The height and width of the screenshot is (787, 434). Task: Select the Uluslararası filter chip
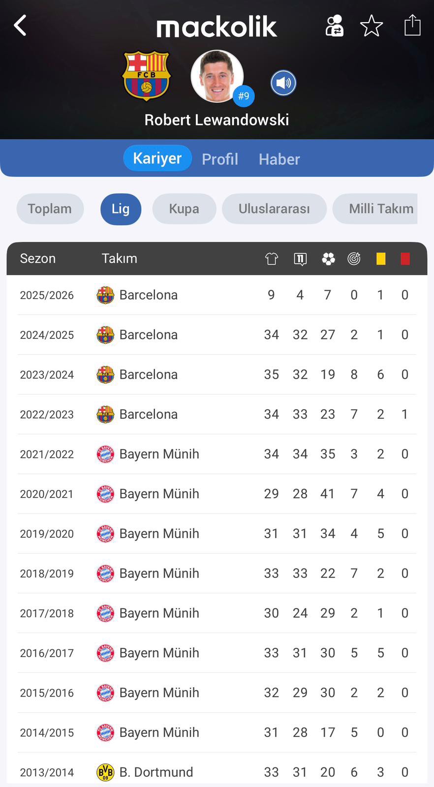[274, 209]
